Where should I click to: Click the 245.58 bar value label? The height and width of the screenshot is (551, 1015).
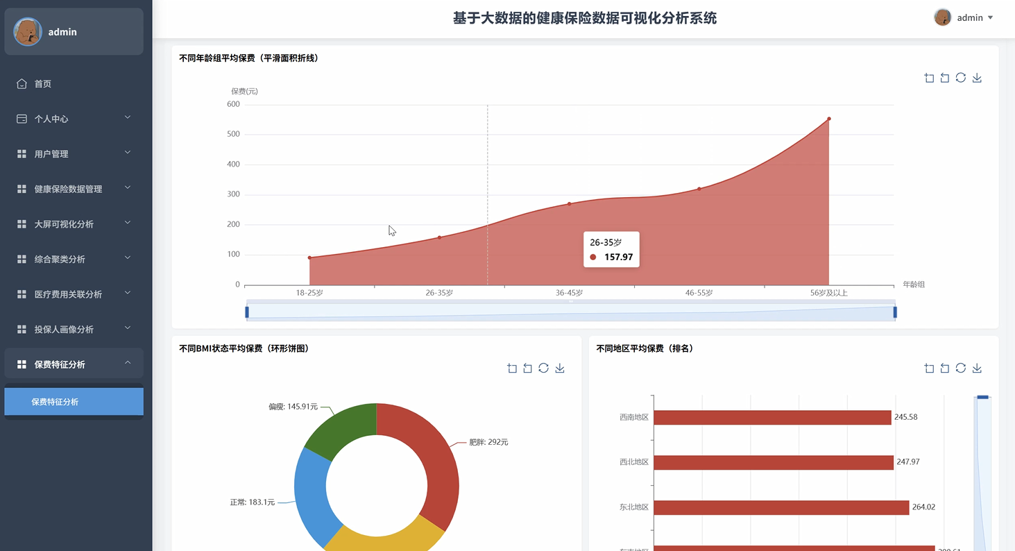(906, 417)
